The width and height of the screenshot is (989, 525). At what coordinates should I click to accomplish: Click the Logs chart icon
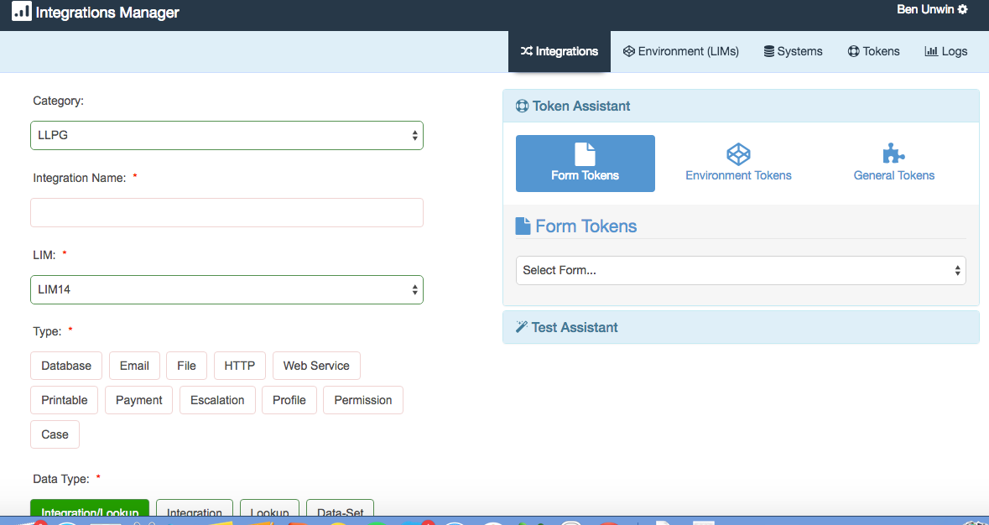(933, 51)
